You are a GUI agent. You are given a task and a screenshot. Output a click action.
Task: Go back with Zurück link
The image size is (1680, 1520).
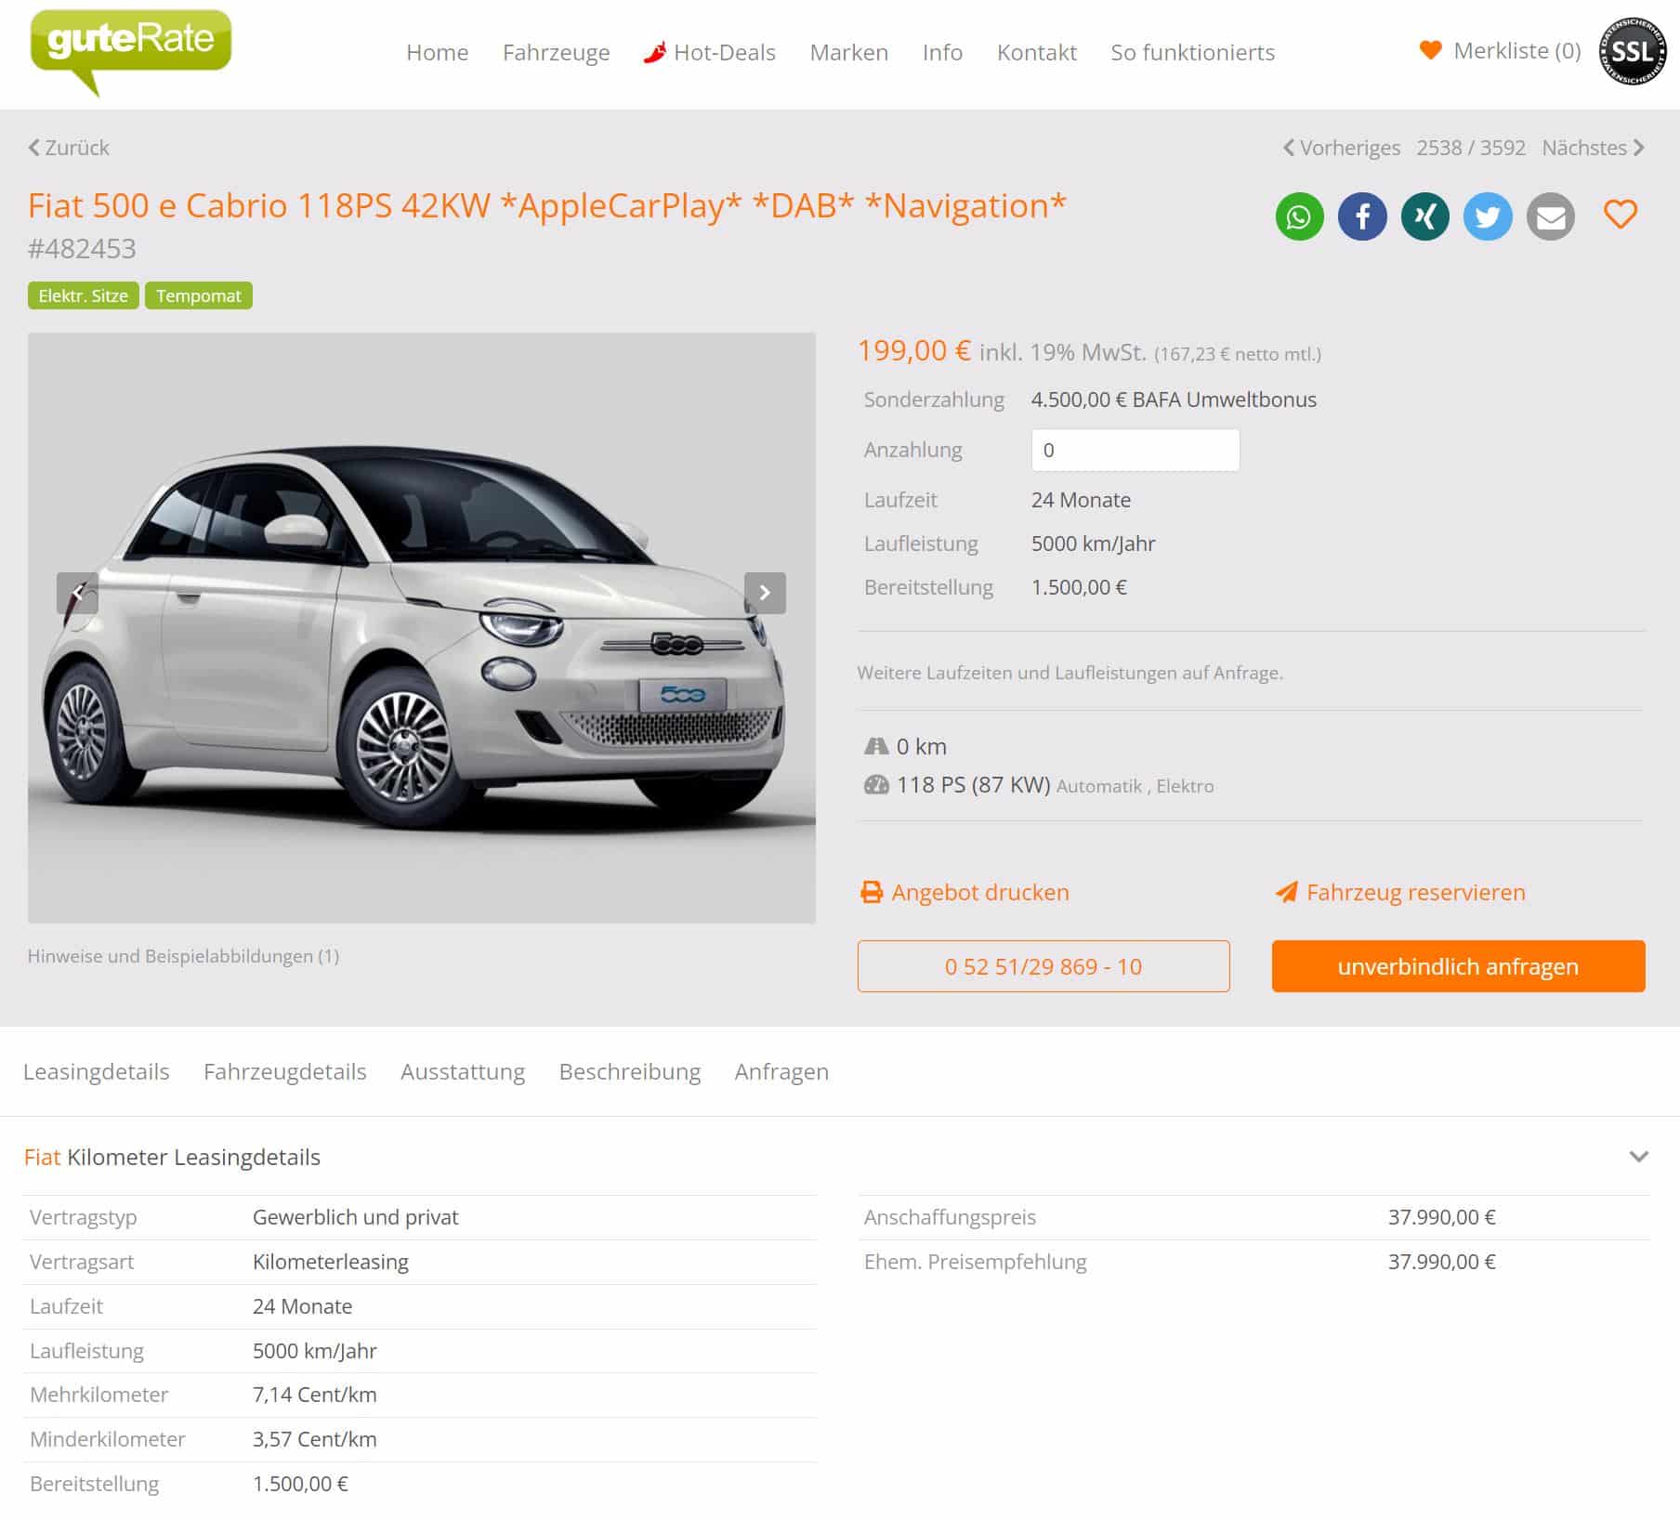69,148
